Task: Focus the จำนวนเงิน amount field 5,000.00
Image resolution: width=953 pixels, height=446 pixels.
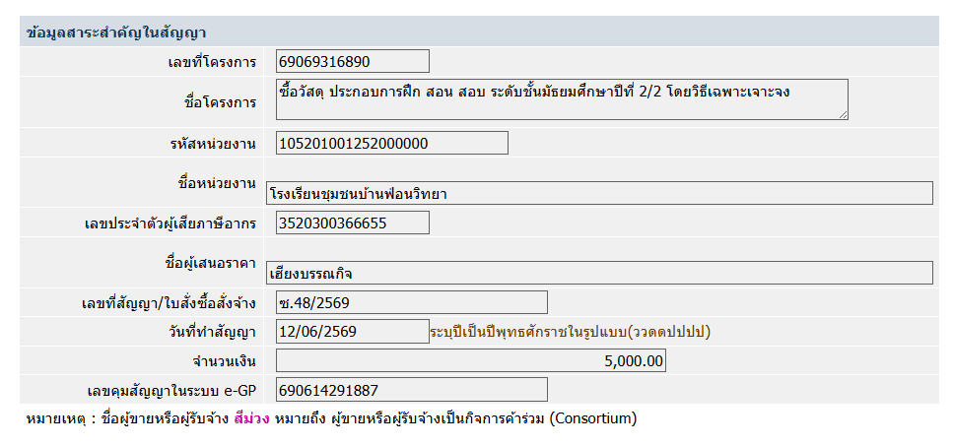Action: point(471,361)
